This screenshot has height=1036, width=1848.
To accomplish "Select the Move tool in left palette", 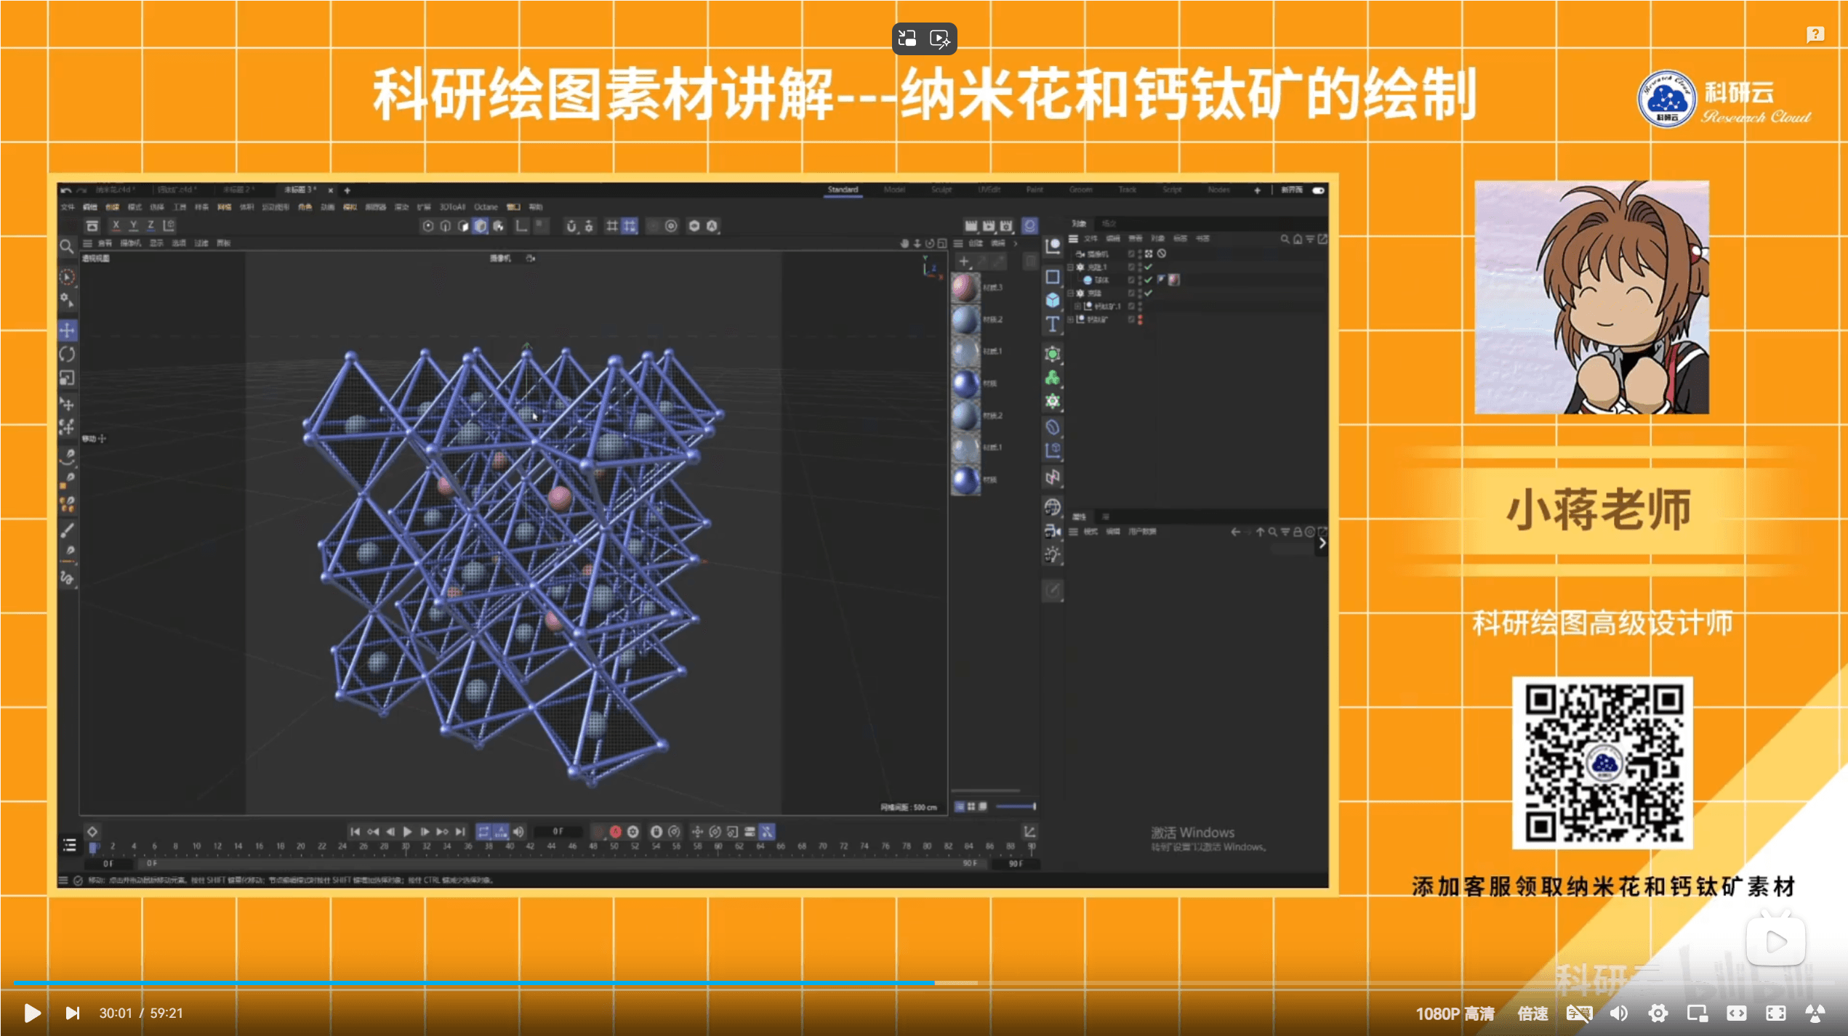I will [x=67, y=331].
